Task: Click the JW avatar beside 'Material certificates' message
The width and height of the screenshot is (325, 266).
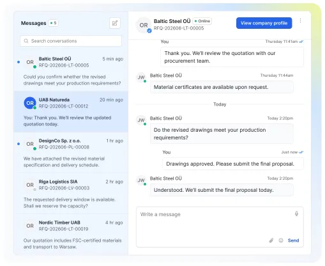Action: pyautogui.click(x=141, y=77)
